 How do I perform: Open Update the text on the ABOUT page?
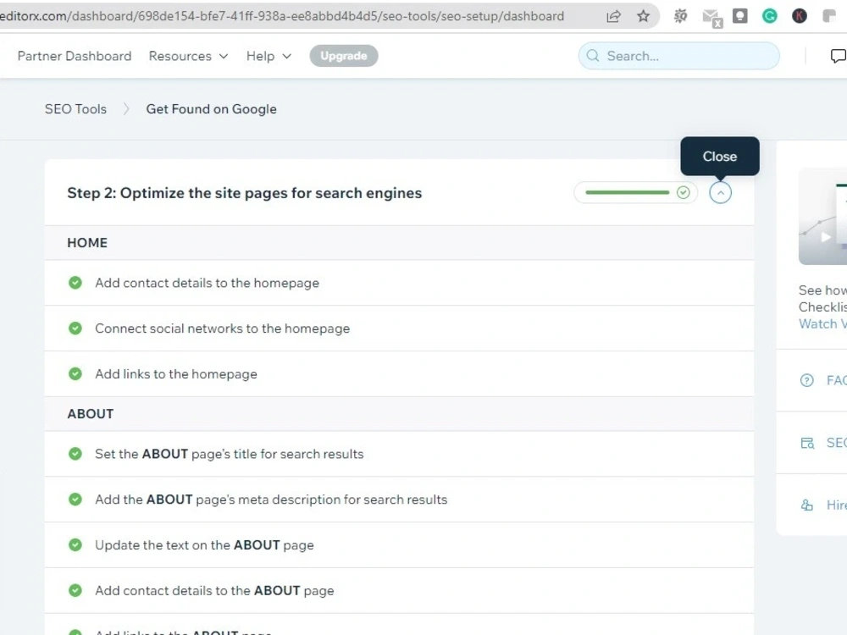tap(399, 544)
